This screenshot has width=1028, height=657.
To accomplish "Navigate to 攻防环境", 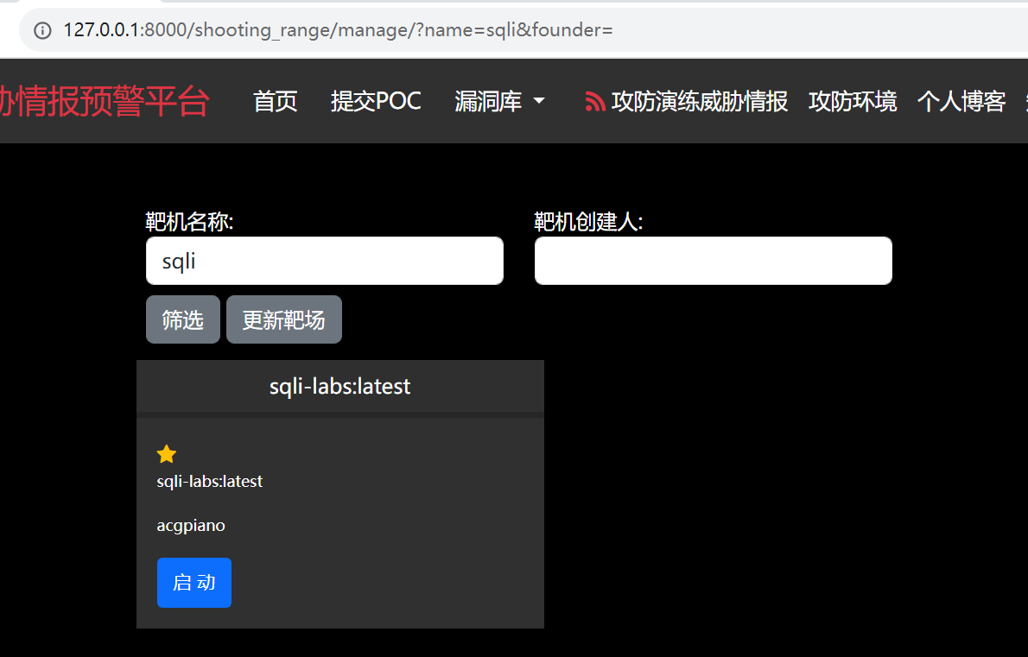I will coord(853,101).
